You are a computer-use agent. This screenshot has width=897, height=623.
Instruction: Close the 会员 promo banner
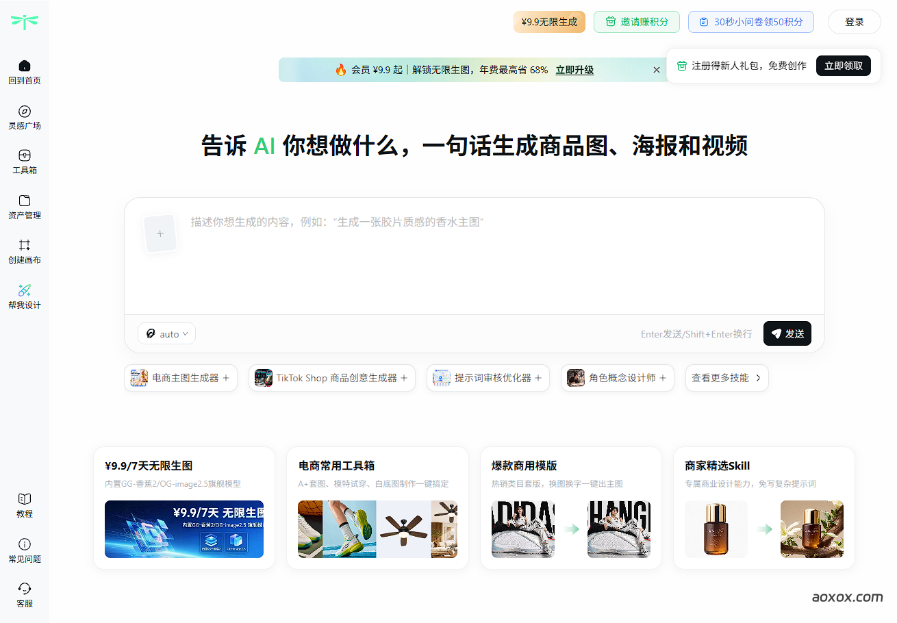[x=657, y=70]
